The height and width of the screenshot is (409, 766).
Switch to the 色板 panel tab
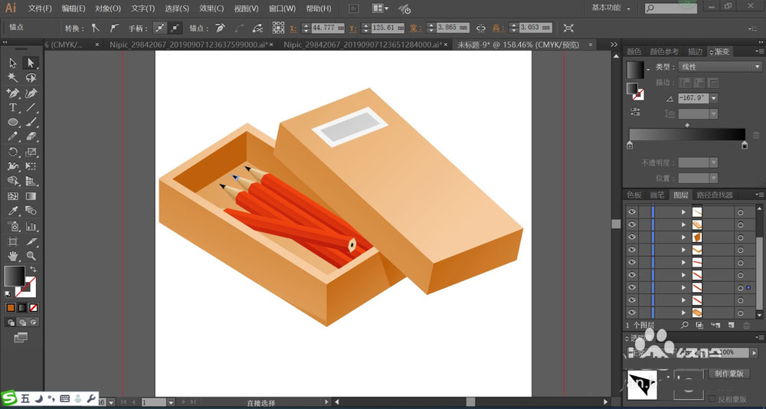(634, 195)
